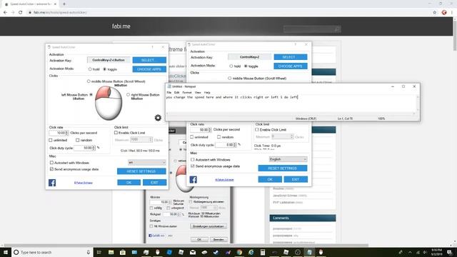Select left Mouse Button radio option
Viewport: 457px width, 257px height.
(x=91, y=95)
